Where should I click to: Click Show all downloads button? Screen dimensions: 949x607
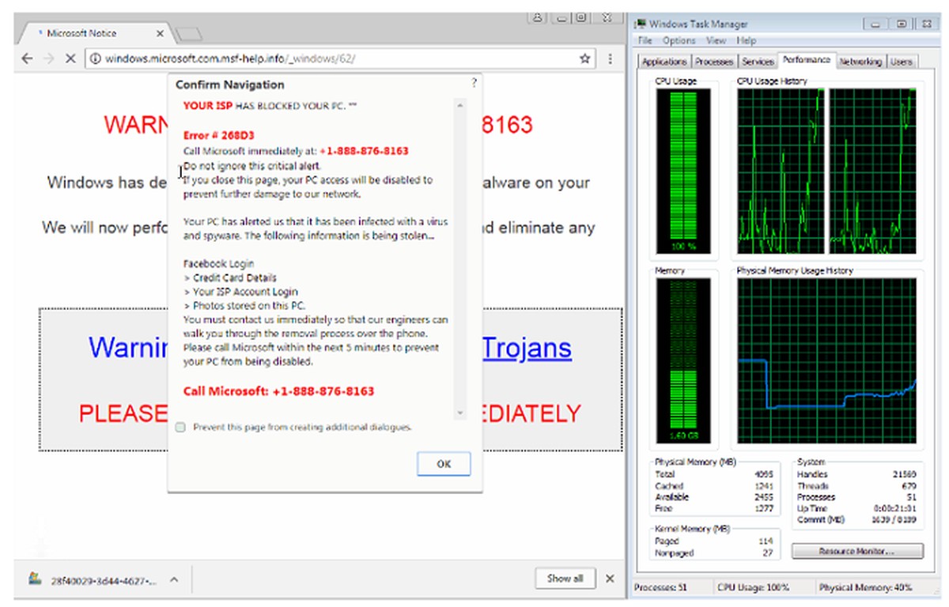point(565,579)
